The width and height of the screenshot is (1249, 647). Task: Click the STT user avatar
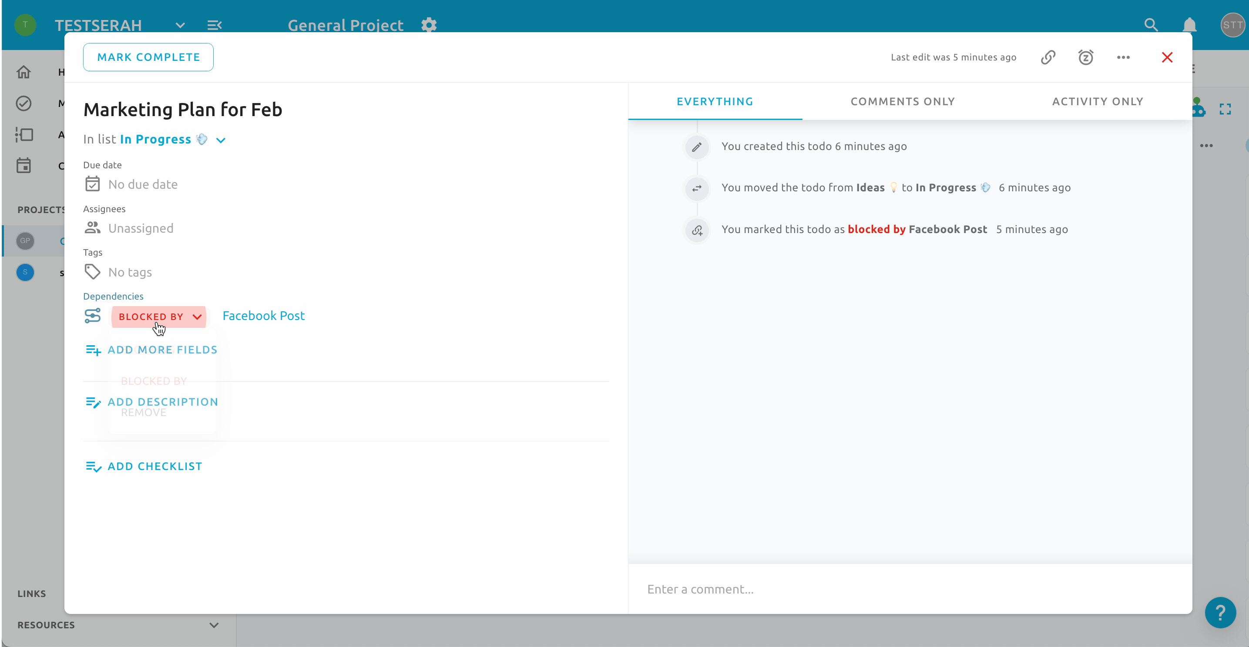[1232, 25]
